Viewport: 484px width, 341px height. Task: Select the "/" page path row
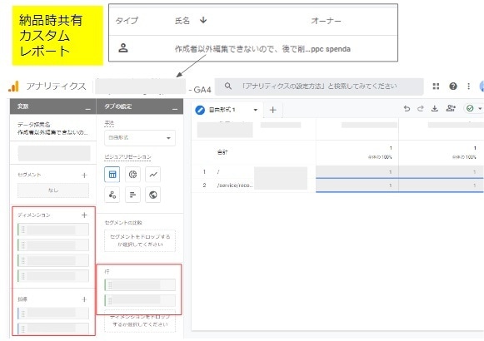point(337,172)
